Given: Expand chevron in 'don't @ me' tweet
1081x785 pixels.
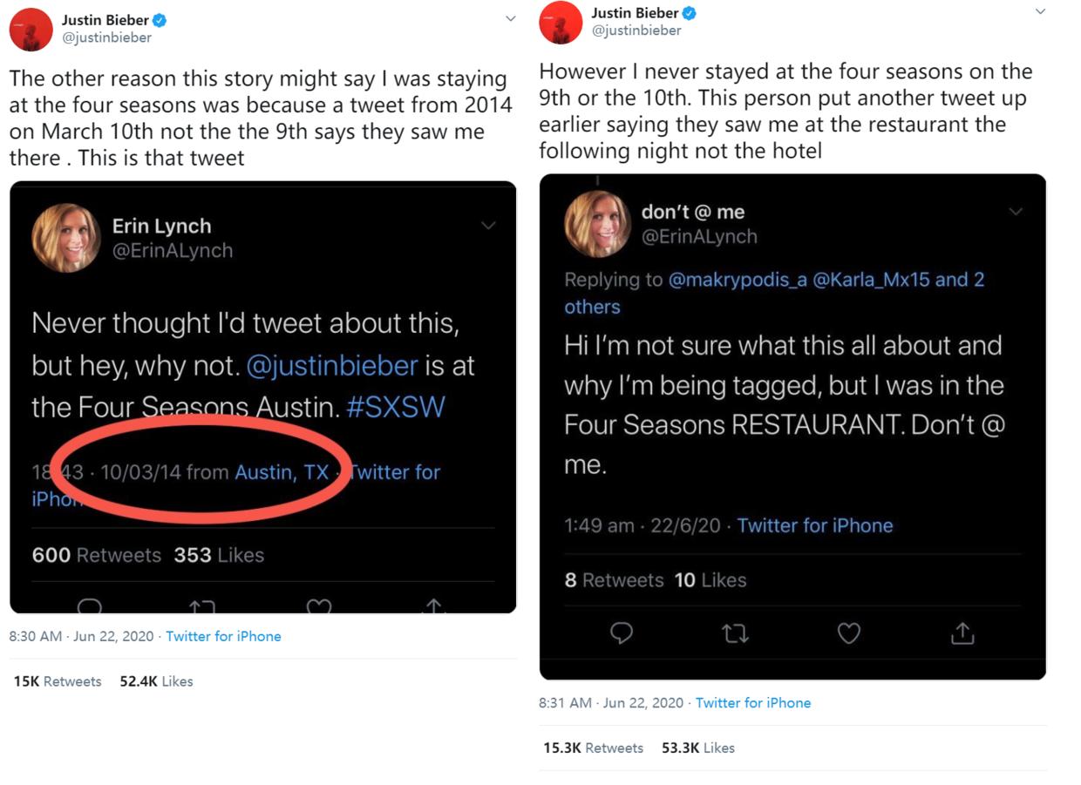Looking at the screenshot, I should [1016, 212].
